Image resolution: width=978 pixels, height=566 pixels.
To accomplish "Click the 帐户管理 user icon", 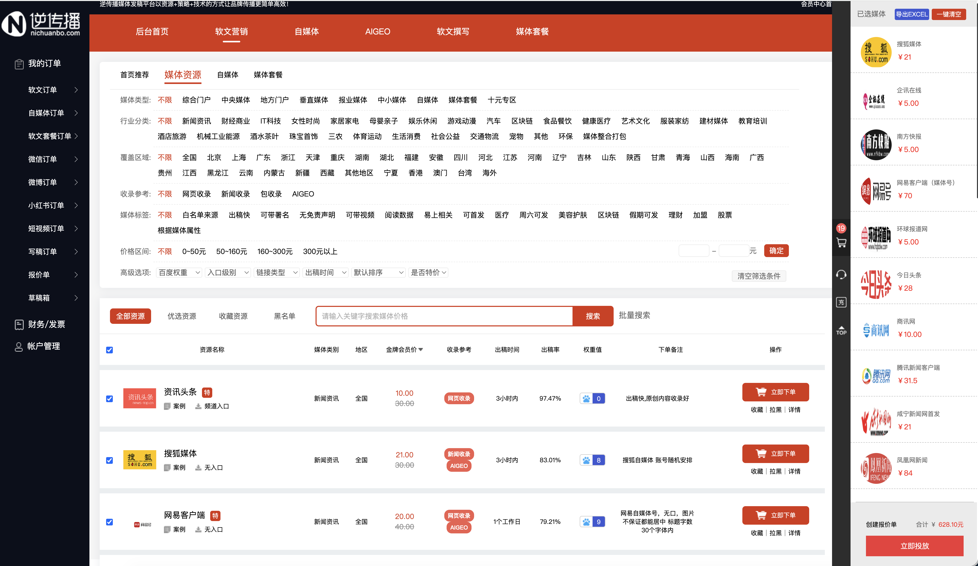I will coord(19,346).
